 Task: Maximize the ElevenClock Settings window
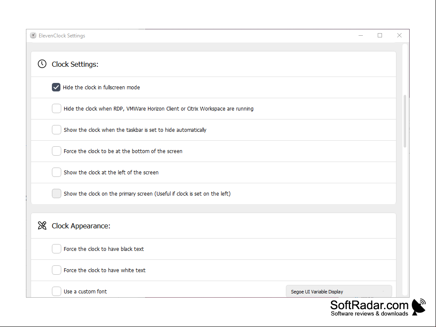click(x=380, y=35)
